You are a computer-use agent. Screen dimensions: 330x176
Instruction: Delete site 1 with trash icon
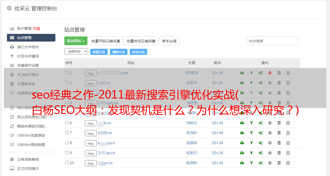tap(288, 73)
